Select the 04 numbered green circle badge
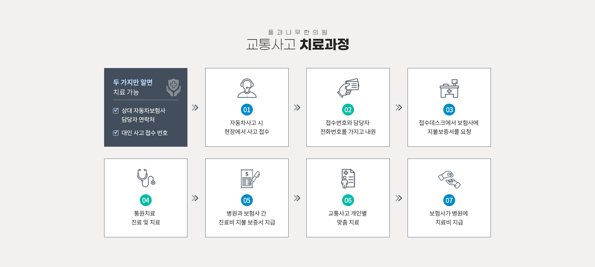The image size is (595, 267). click(146, 200)
